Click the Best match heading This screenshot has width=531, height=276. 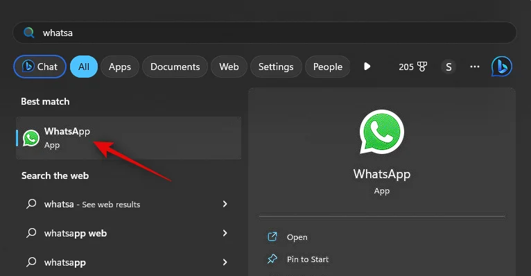click(x=45, y=102)
